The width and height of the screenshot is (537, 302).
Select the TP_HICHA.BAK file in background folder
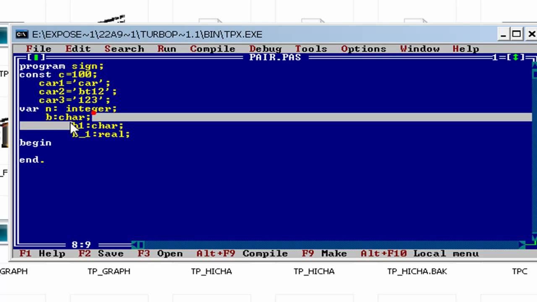pyautogui.click(x=417, y=271)
